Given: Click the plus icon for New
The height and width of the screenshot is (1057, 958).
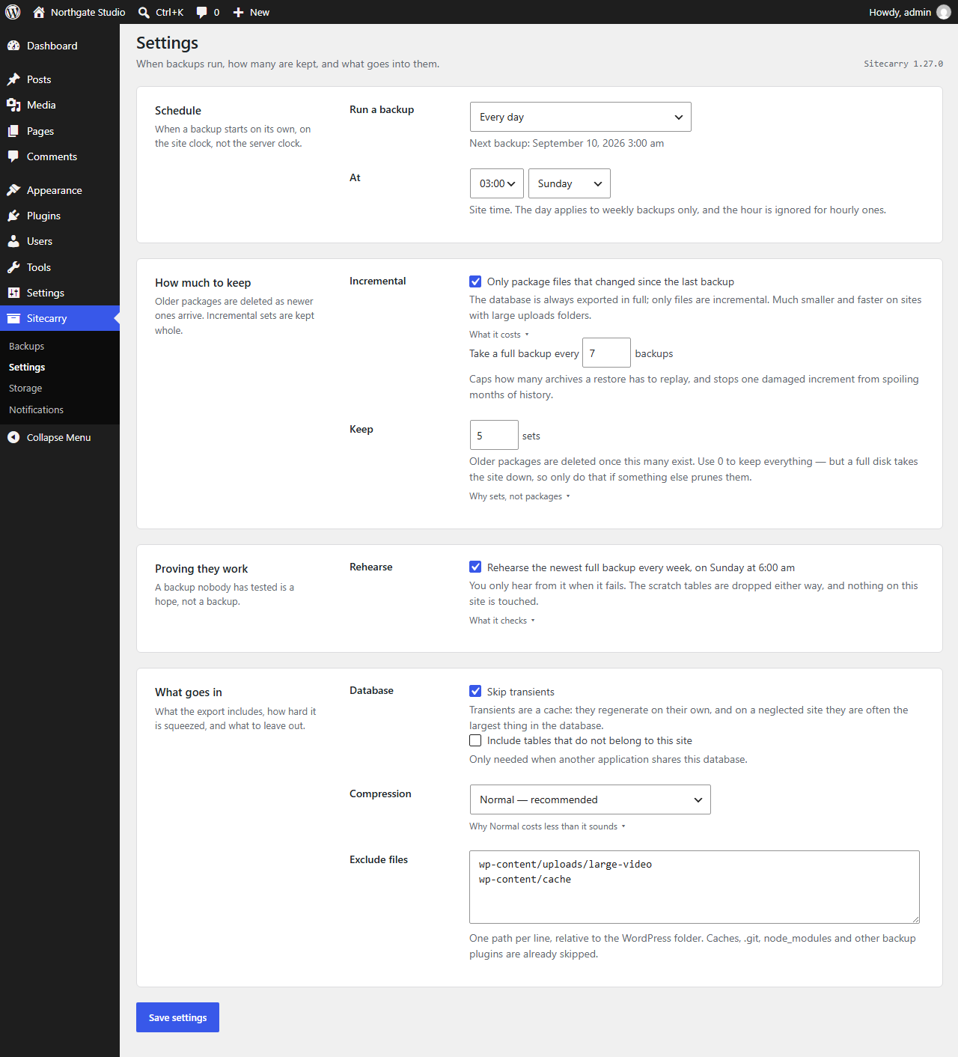Looking at the screenshot, I should pos(238,12).
